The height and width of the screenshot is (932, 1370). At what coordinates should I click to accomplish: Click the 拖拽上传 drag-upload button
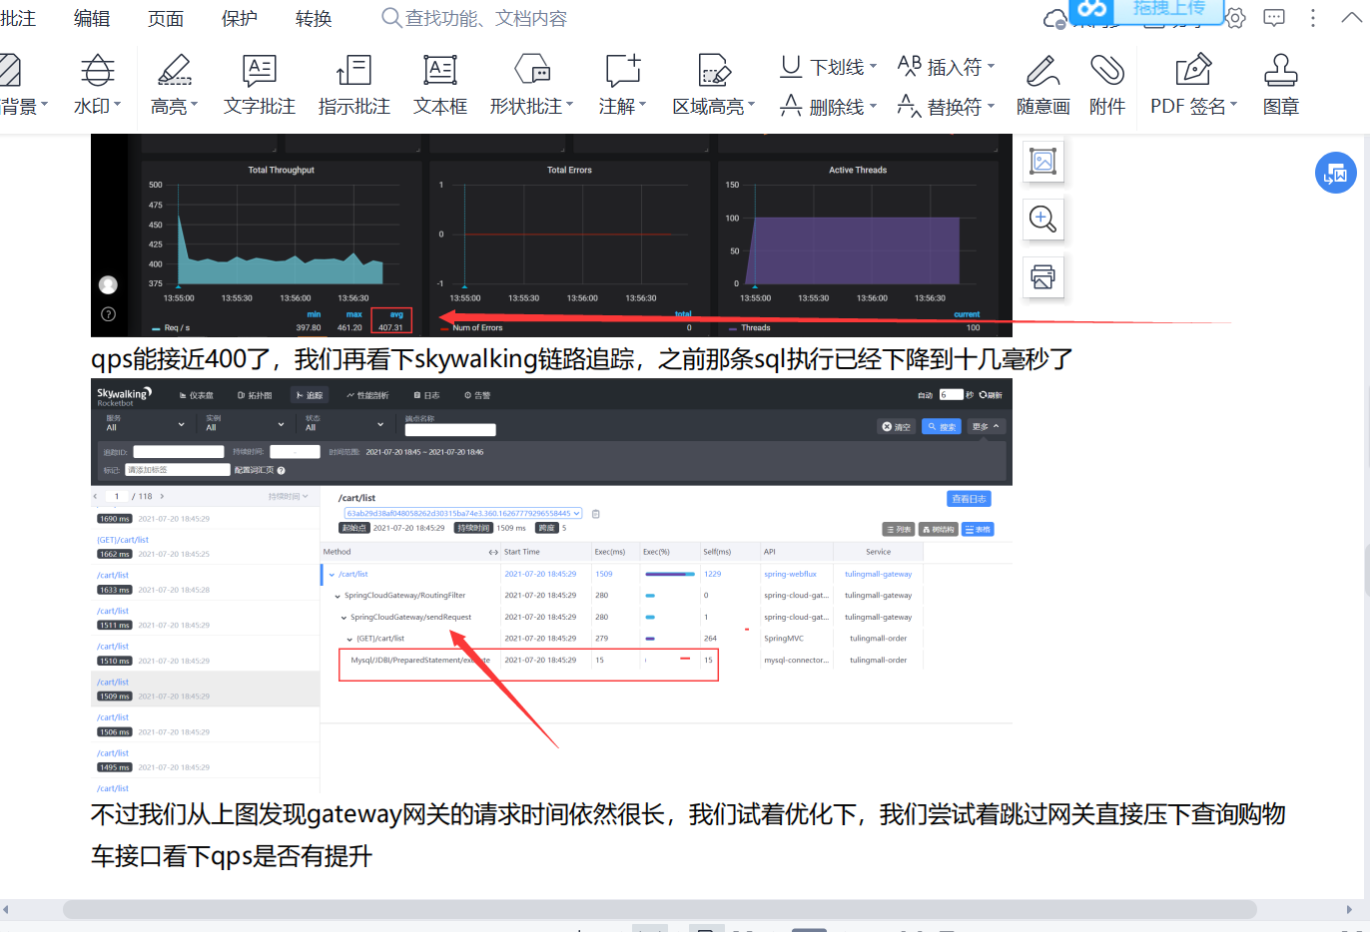pyautogui.click(x=1146, y=10)
